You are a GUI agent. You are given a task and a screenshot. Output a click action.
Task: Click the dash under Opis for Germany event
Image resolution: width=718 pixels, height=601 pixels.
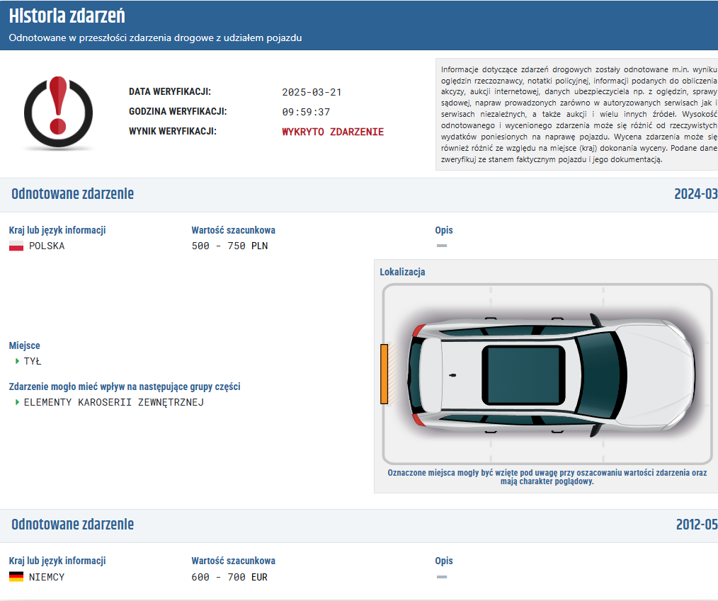442,576
